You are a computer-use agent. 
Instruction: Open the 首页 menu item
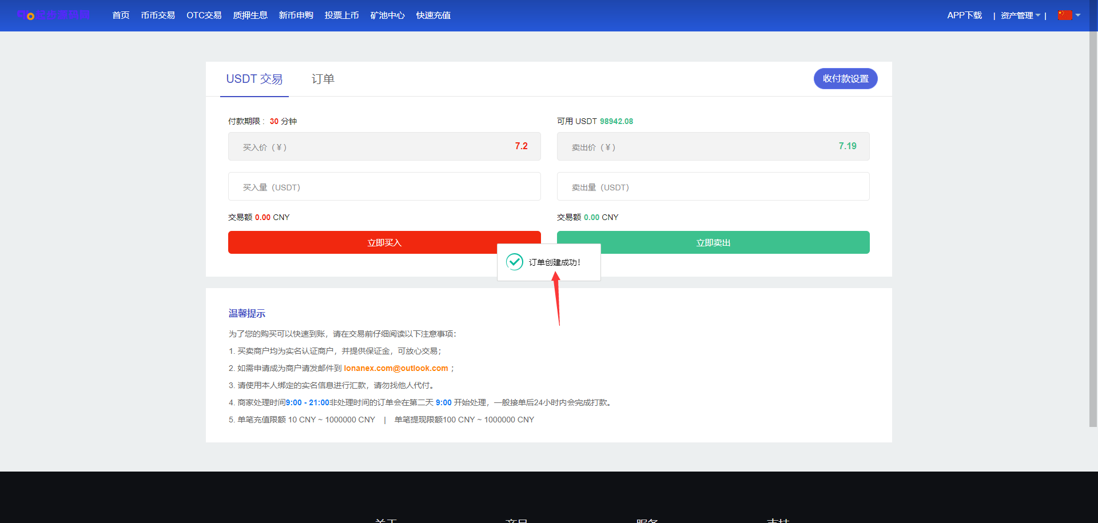121,15
